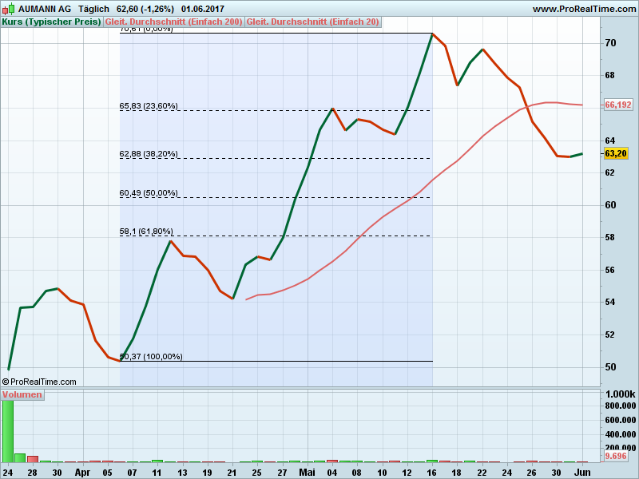Click the 58,1 (61,80%) retracement label
The height and width of the screenshot is (479, 639).
pos(146,232)
